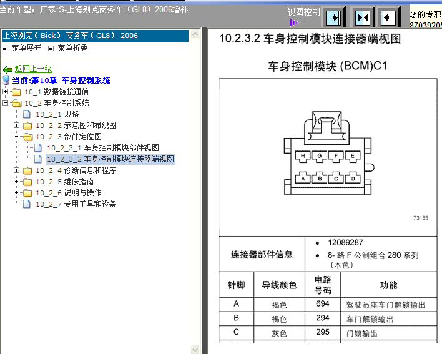
Task: Click the 10_2_2 示意图和布线图 folder icon
Action: pos(27,125)
